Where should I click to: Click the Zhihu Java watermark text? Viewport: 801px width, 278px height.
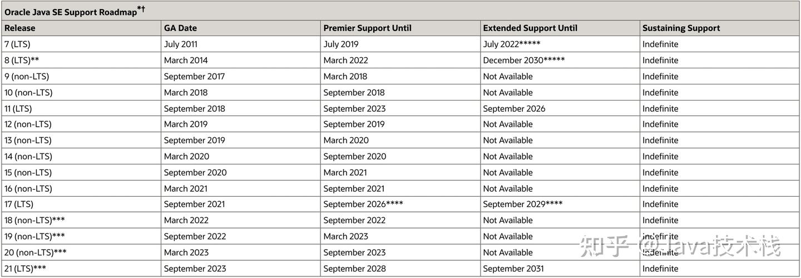[679, 246]
